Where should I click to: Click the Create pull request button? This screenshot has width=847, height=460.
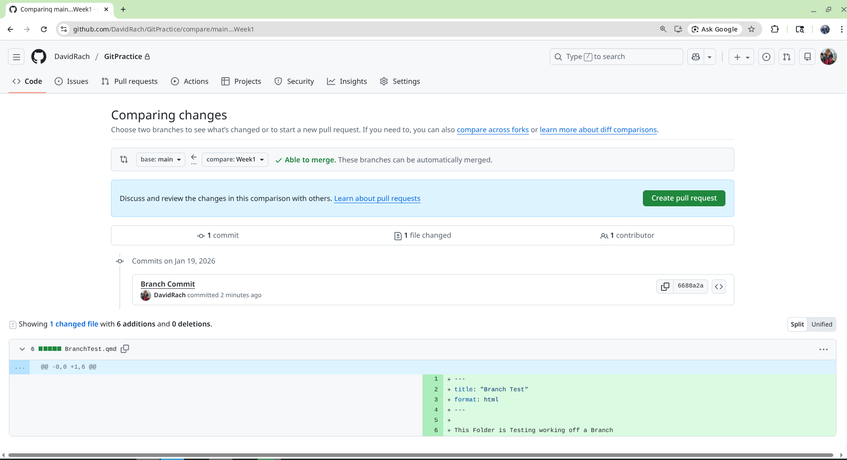coord(683,198)
